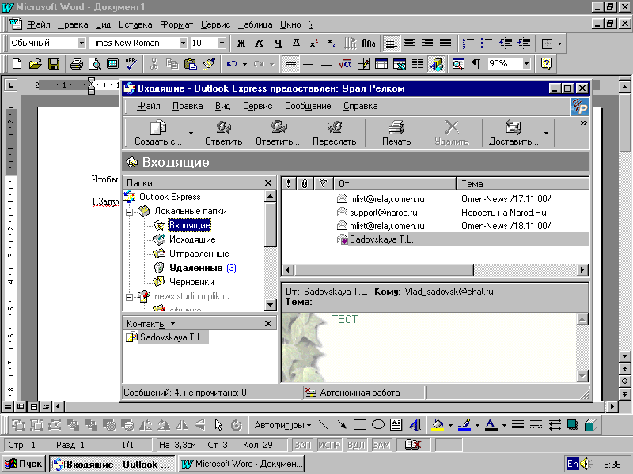Open Сообщение menu in Outlook Express

tap(308, 106)
